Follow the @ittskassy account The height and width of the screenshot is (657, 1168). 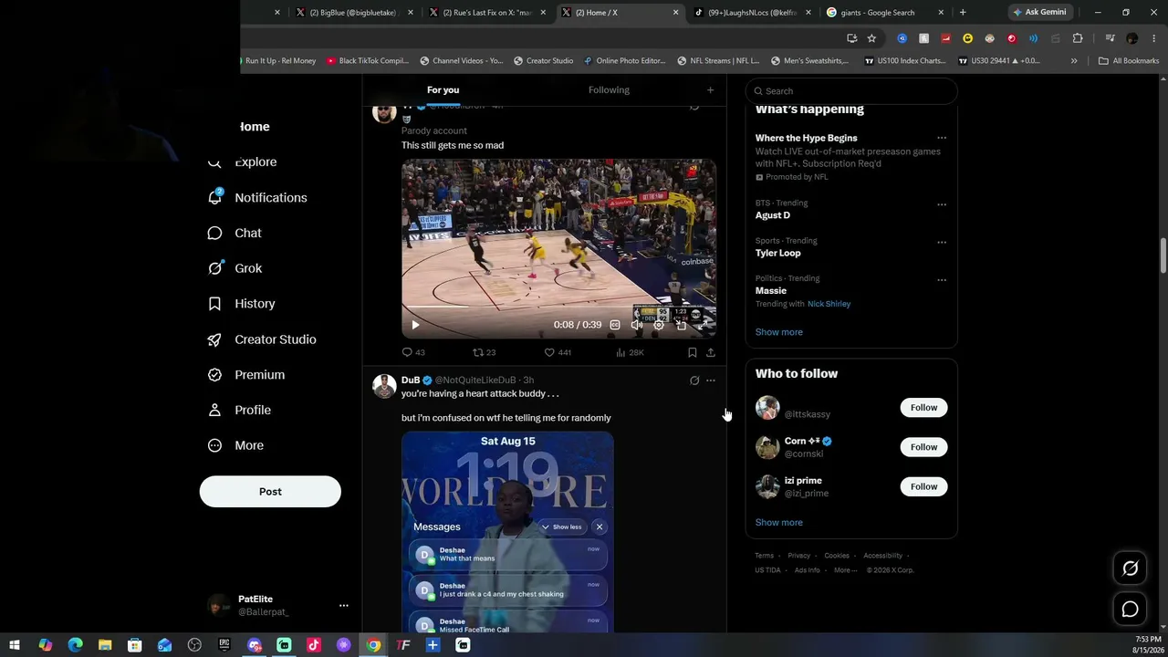coord(923,408)
